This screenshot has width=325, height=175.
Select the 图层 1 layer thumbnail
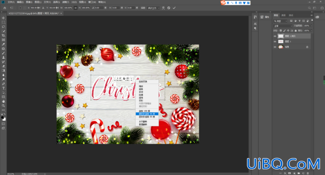click(281, 41)
